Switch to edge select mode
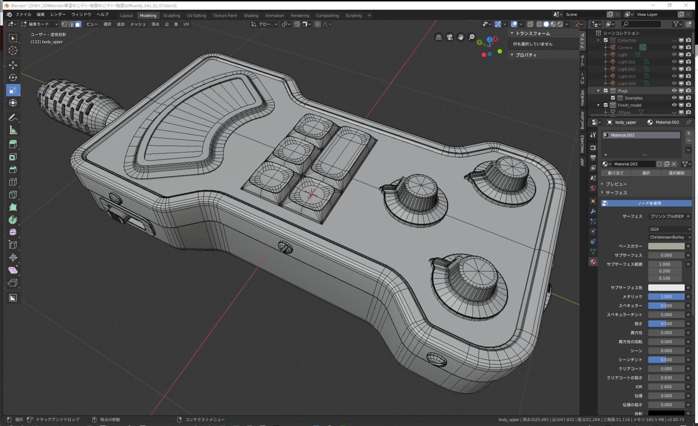 [71, 24]
